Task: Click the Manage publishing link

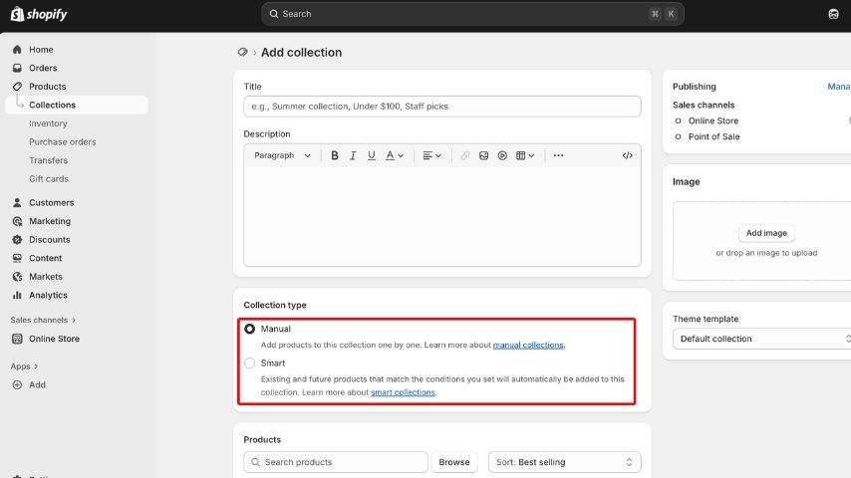Action: (x=838, y=87)
